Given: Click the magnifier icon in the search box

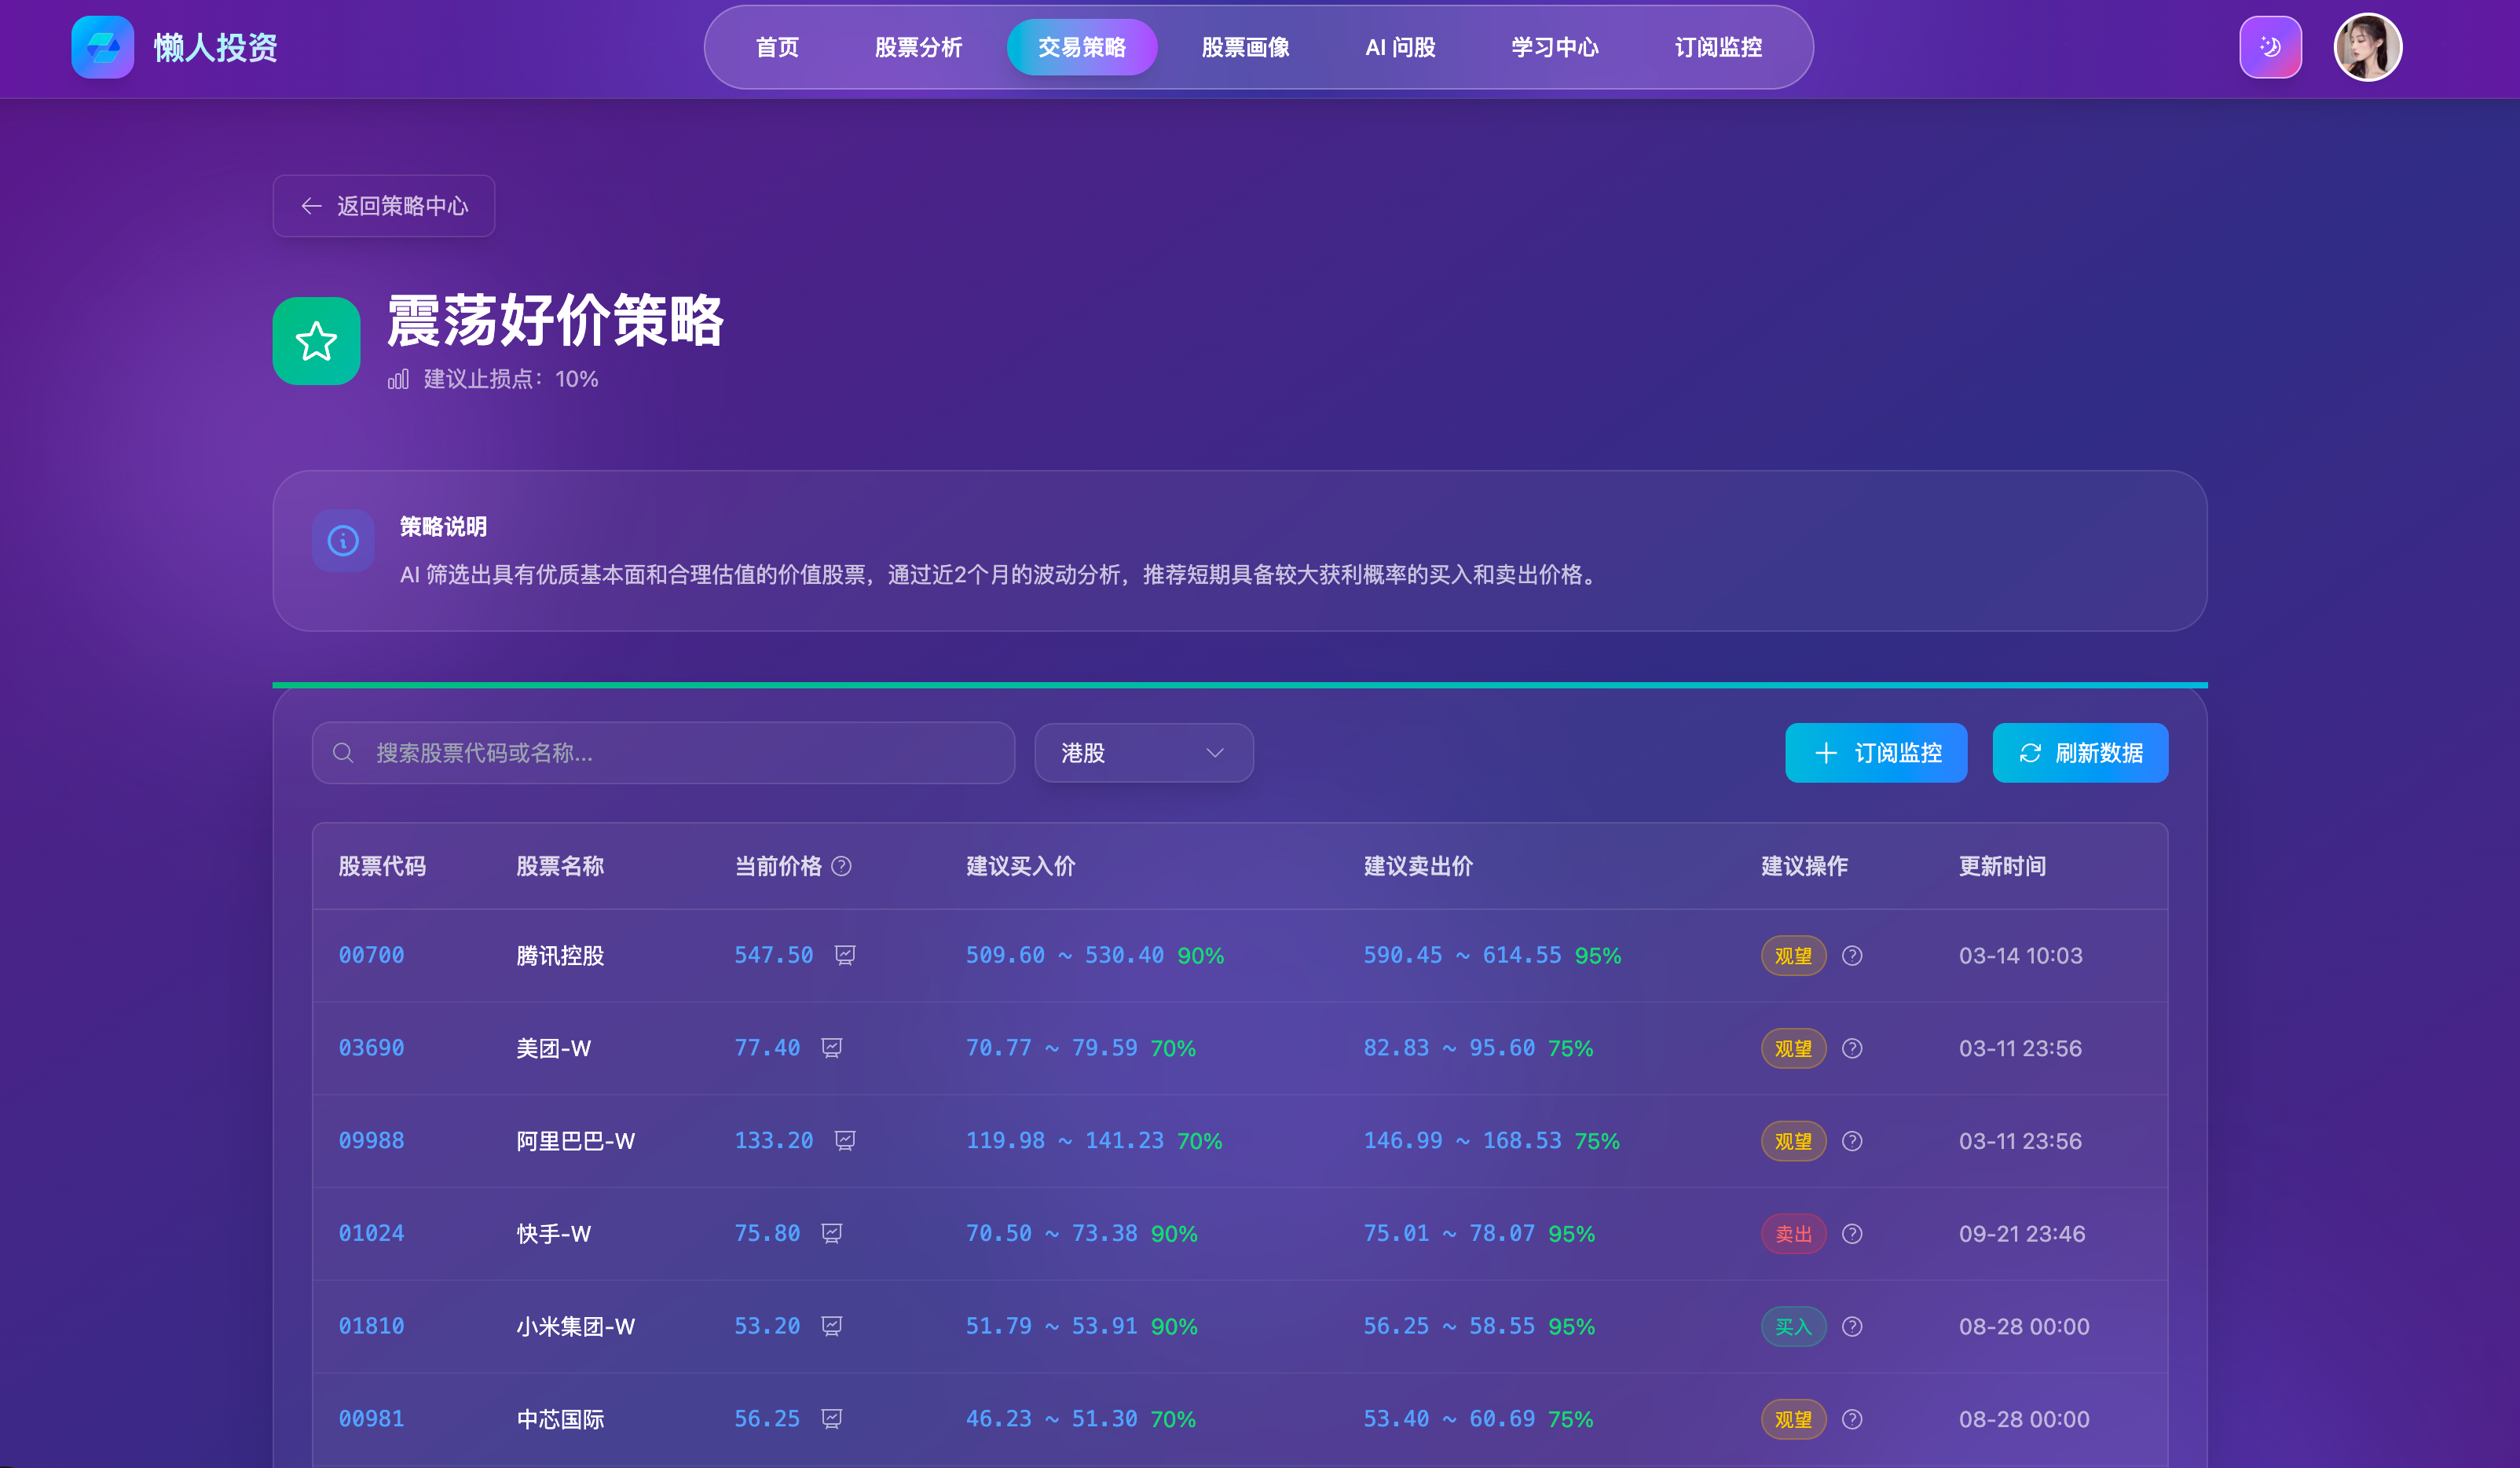Looking at the screenshot, I should 344,753.
